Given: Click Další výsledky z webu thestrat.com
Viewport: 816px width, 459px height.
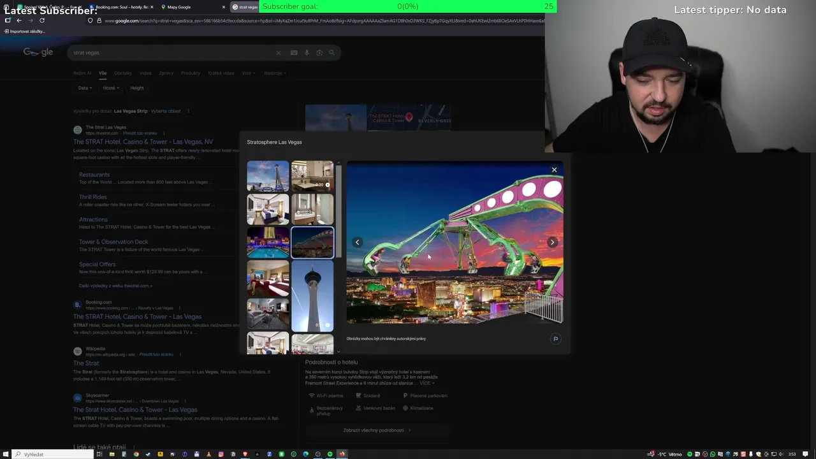Looking at the screenshot, I should tap(115, 286).
